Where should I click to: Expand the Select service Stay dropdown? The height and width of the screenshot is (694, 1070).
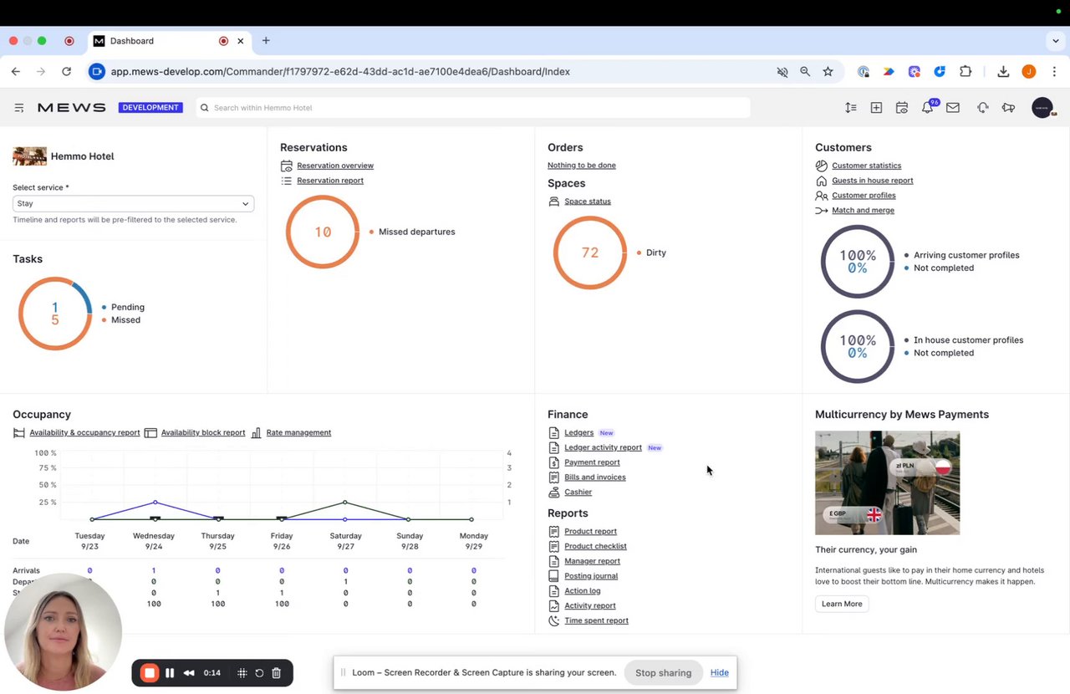[133, 203]
